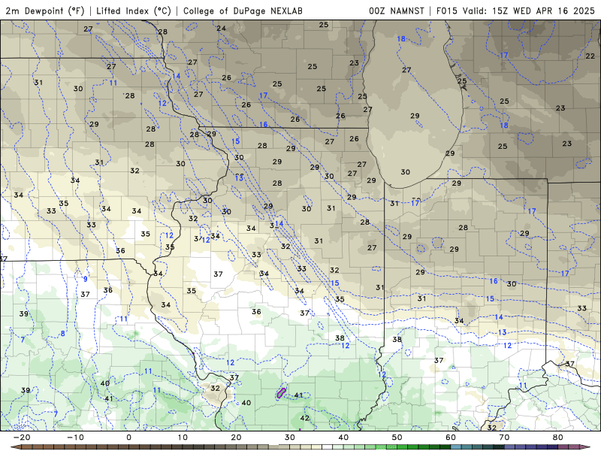601x451 pixels.
Task: Click the 20 label on the color scale
Action: 236,437
